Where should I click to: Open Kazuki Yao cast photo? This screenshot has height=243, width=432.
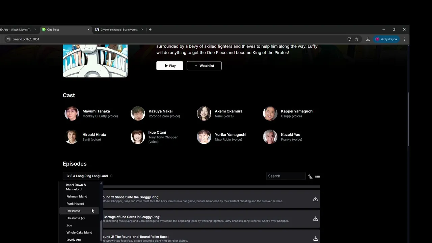click(x=270, y=137)
